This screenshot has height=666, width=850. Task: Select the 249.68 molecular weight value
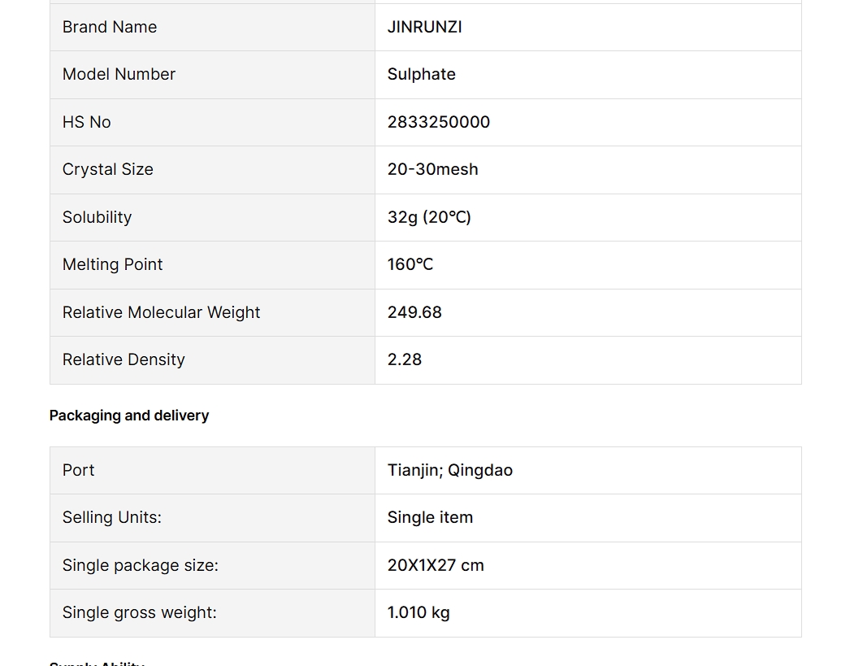pos(414,312)
